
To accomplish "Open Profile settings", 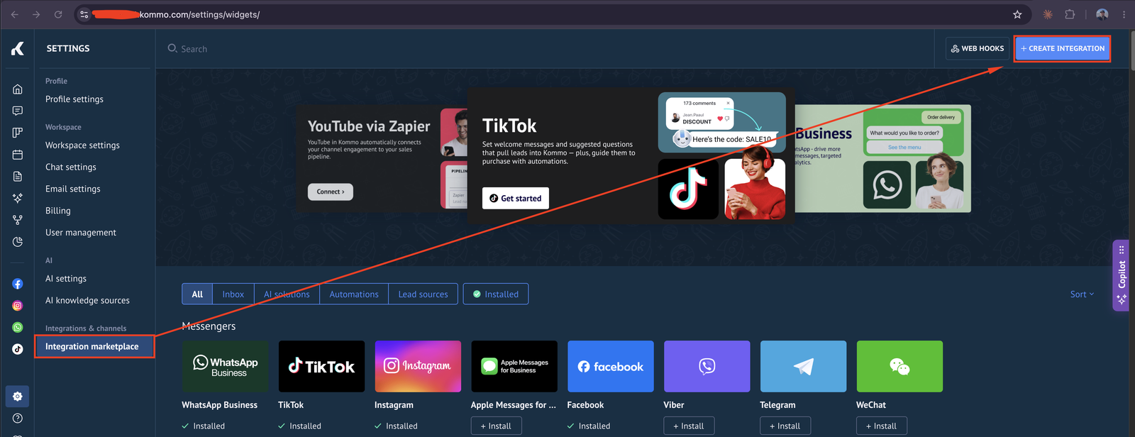I will (74, 99).
